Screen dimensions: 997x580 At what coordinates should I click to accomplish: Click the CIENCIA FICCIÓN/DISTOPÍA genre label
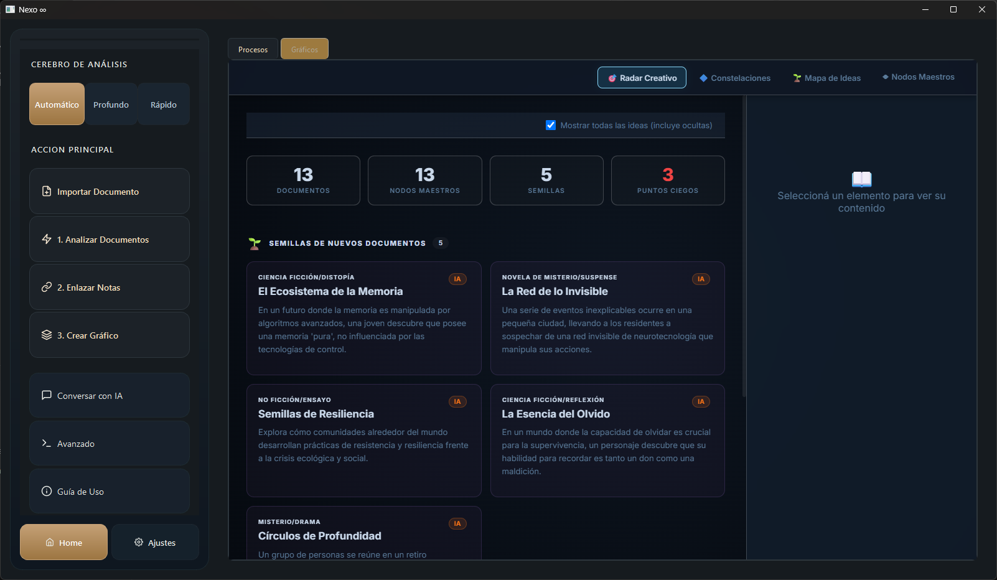[x=306, y=277]
